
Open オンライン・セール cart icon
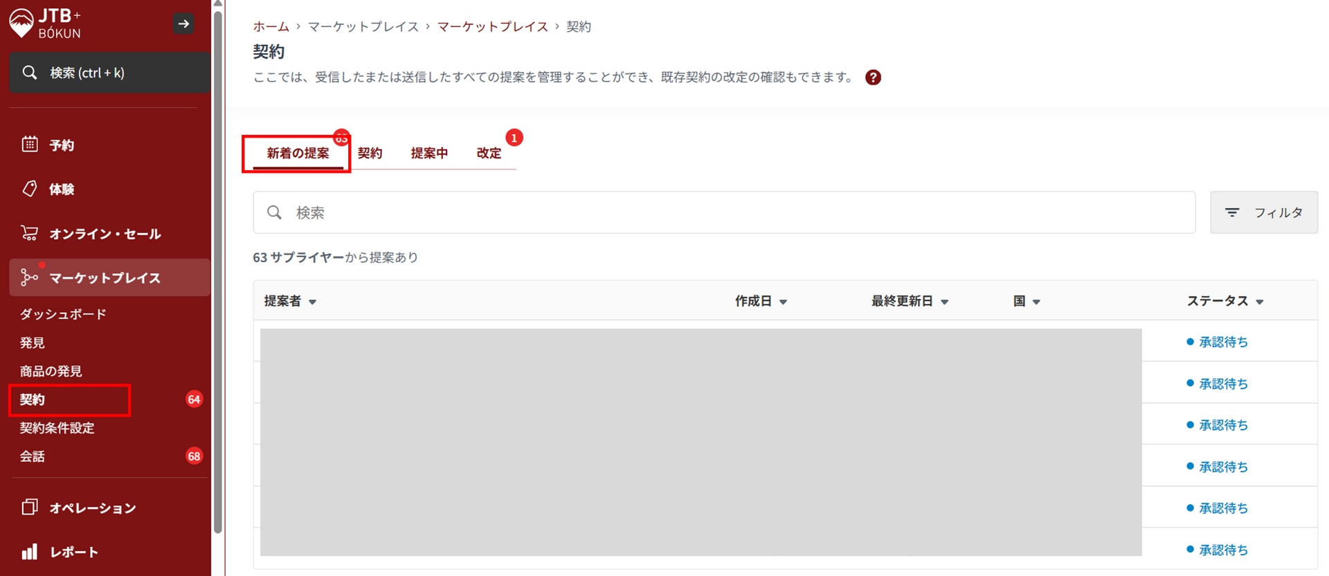click(x=29, y=233)
